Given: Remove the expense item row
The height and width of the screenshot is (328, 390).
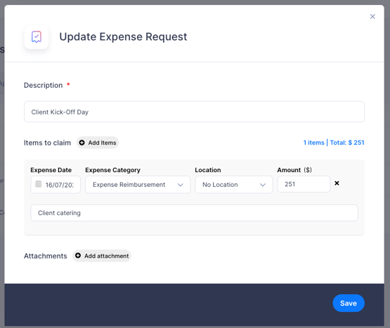Looking at the screenshot, I should [337, 183].
